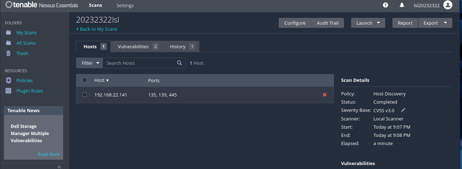The height and width of the screenshot is (169, 462).
Task: Go back to My Scans link
Action: 97,29
